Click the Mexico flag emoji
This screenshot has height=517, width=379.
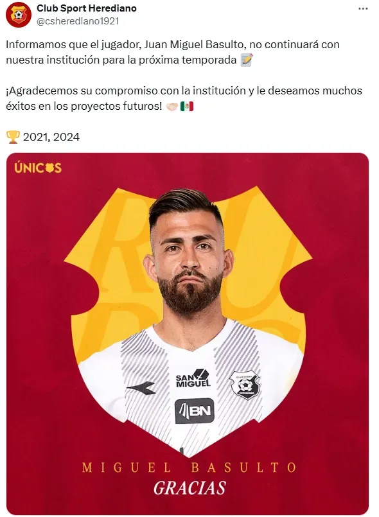click(187, 107)
